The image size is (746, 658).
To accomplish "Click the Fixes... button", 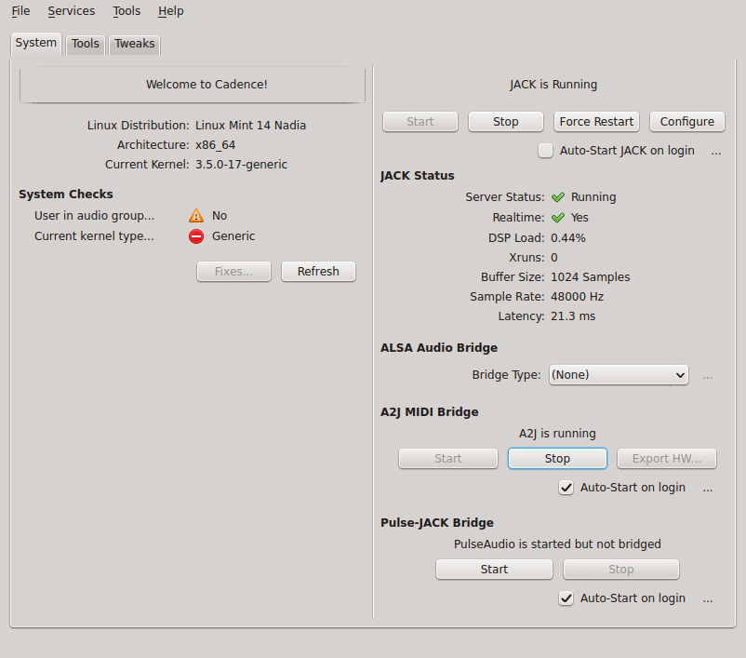I will tap(233, 272).
